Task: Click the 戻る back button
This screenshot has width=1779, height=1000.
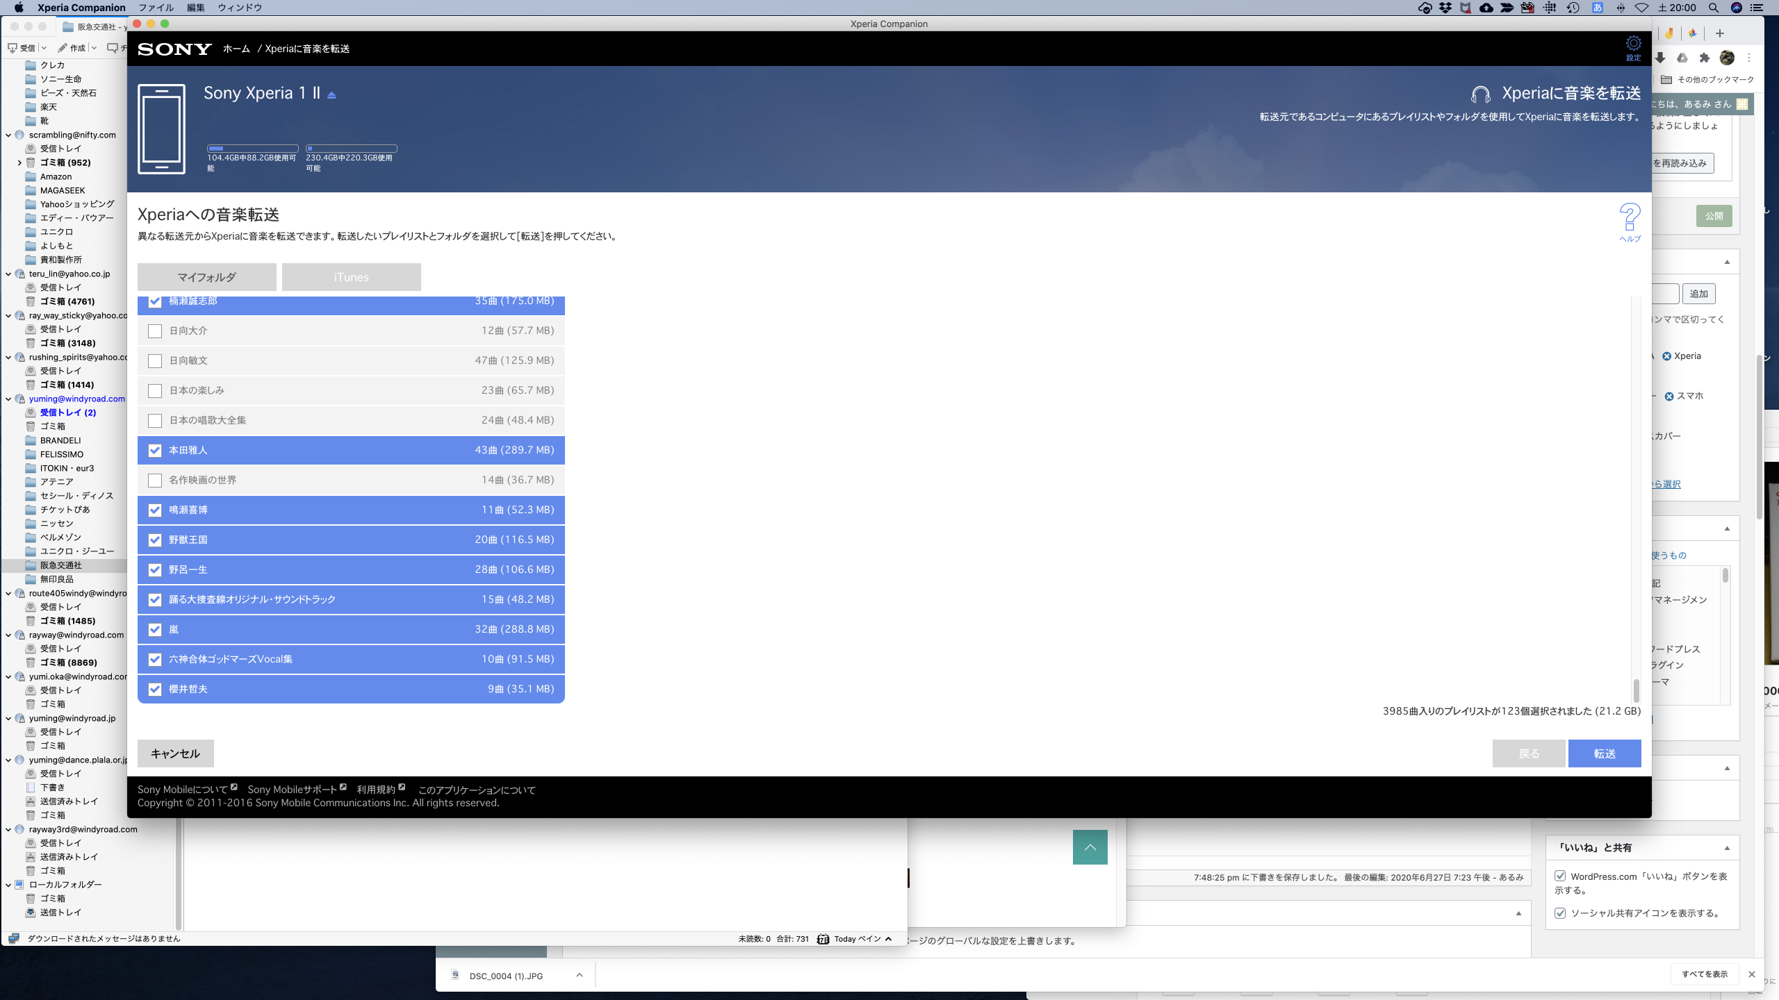Action: pyautogui.click(x=1529, y=753)
